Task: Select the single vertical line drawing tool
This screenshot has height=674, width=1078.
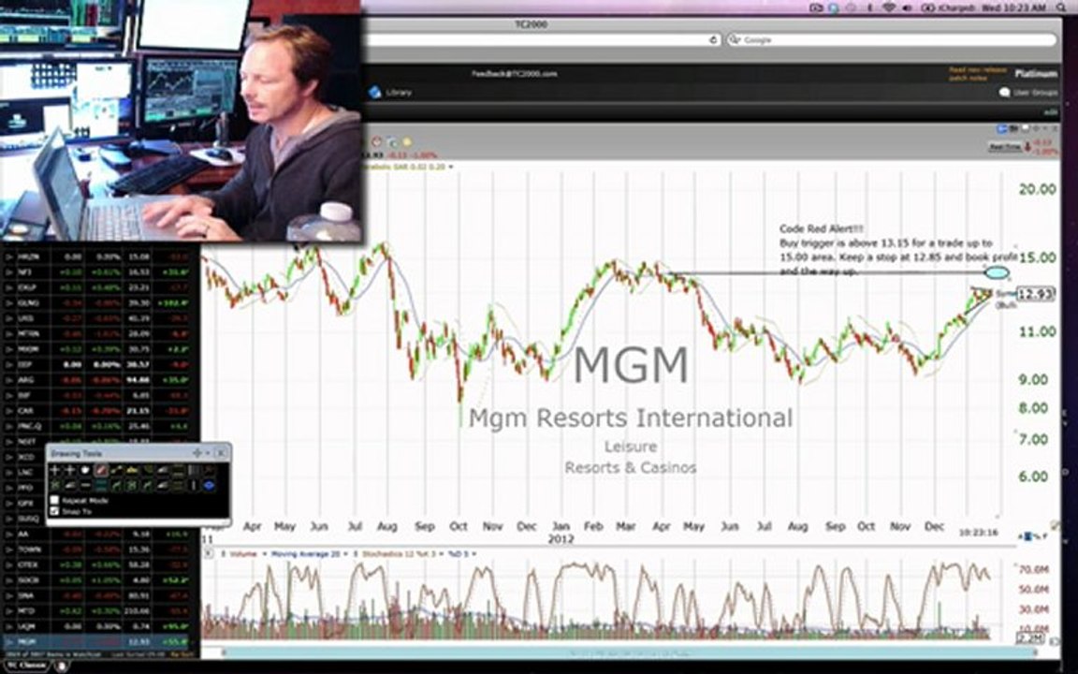Action: pos(194,486)
